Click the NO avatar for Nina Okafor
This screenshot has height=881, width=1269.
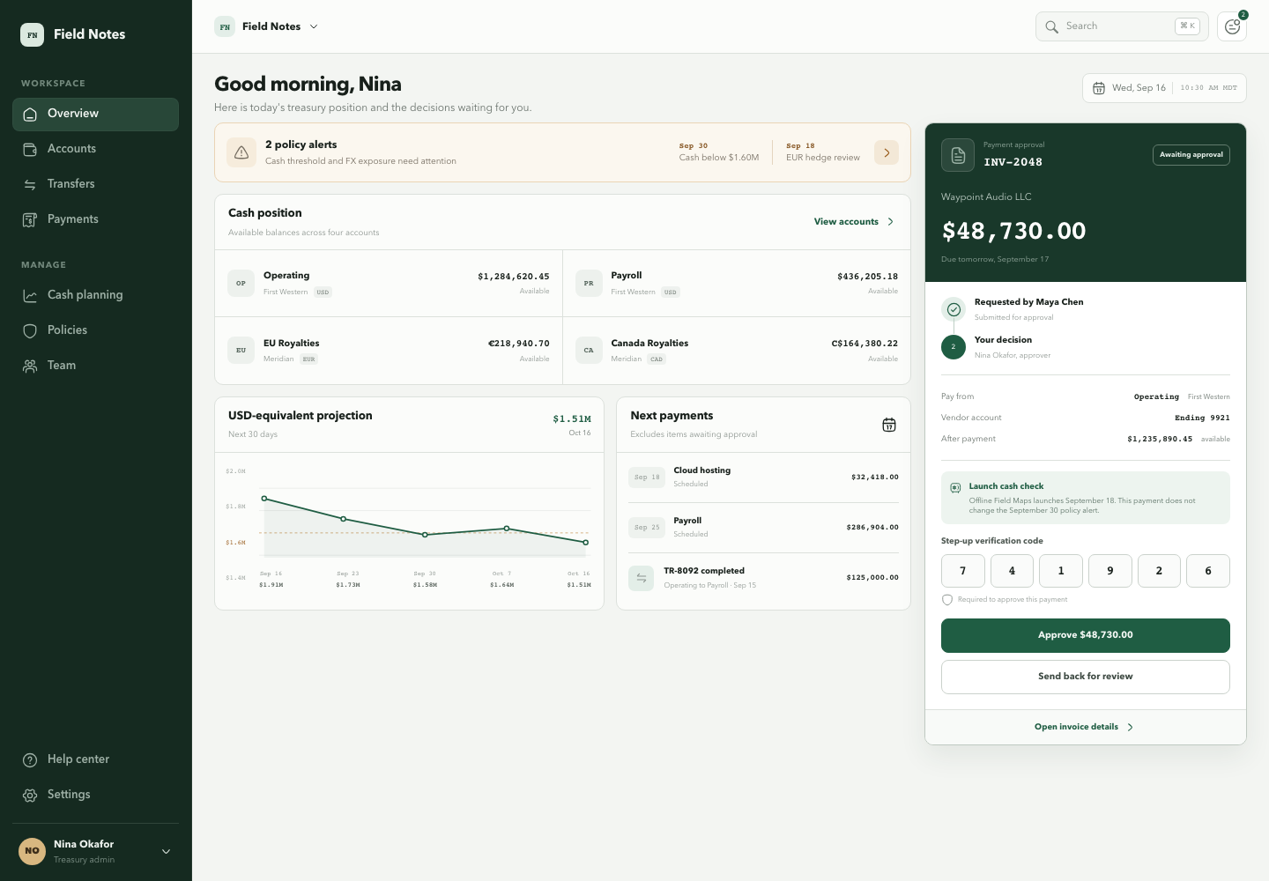coord(33,851)
